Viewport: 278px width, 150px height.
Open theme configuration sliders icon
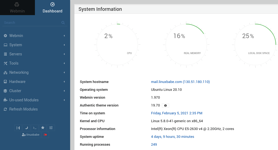51,128
